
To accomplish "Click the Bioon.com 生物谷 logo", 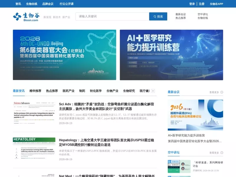I will [x=27, y=17].
